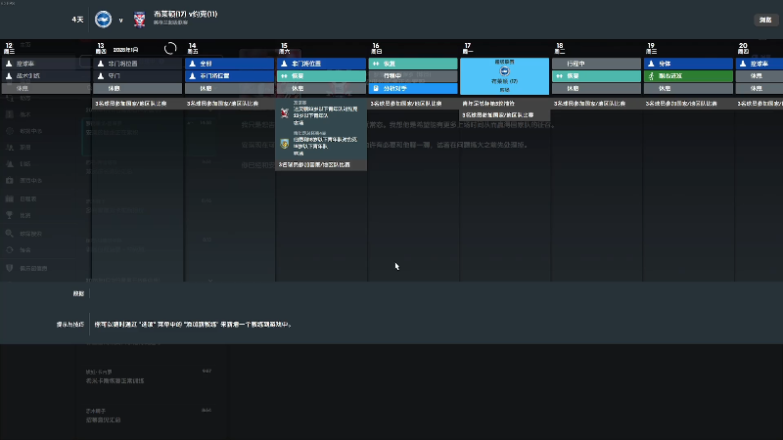Select day 12 周三 column header
783x440 pixels.
[x=9, y=48]
